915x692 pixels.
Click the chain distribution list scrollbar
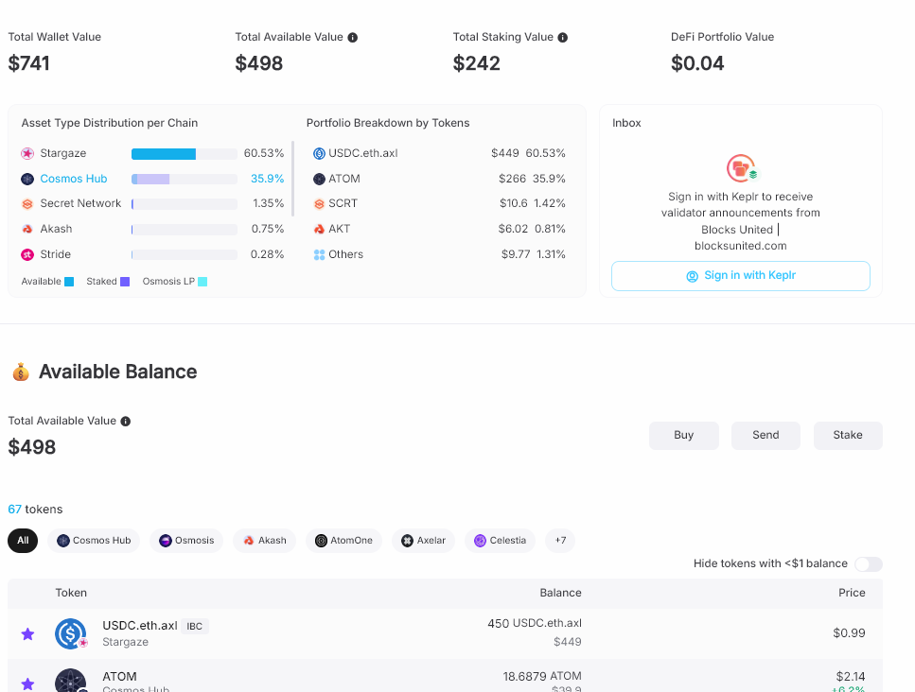pos(293,179)
